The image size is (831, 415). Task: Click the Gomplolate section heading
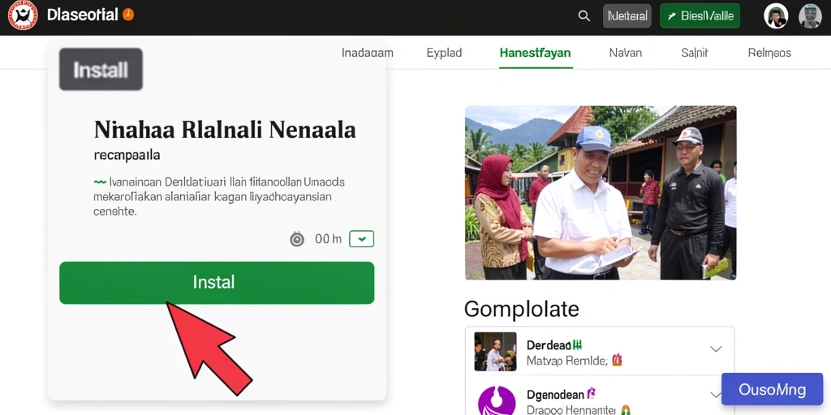tap(522, 309)
